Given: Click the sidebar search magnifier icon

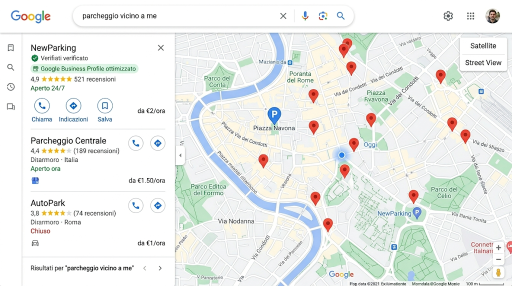Looking at the screenshot, I should pos(11,67).
